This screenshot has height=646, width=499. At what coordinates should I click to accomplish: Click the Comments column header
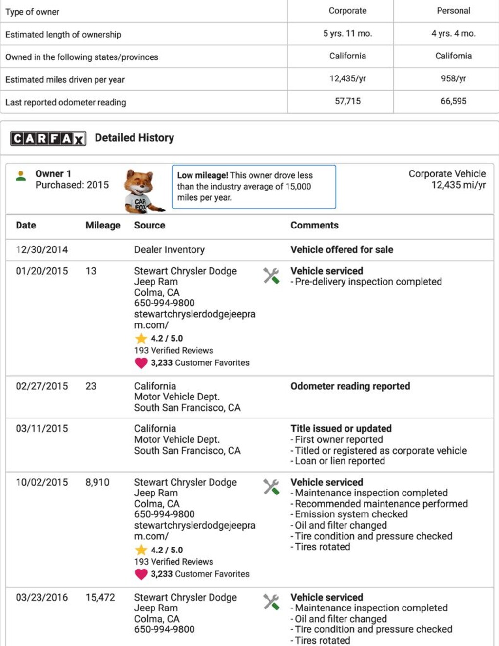pos(314,225)
